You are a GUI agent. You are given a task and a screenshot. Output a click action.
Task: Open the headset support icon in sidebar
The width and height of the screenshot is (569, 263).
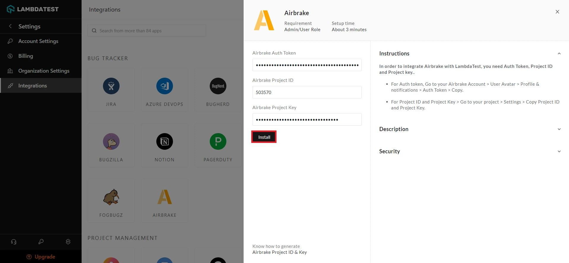click(14, 242)
